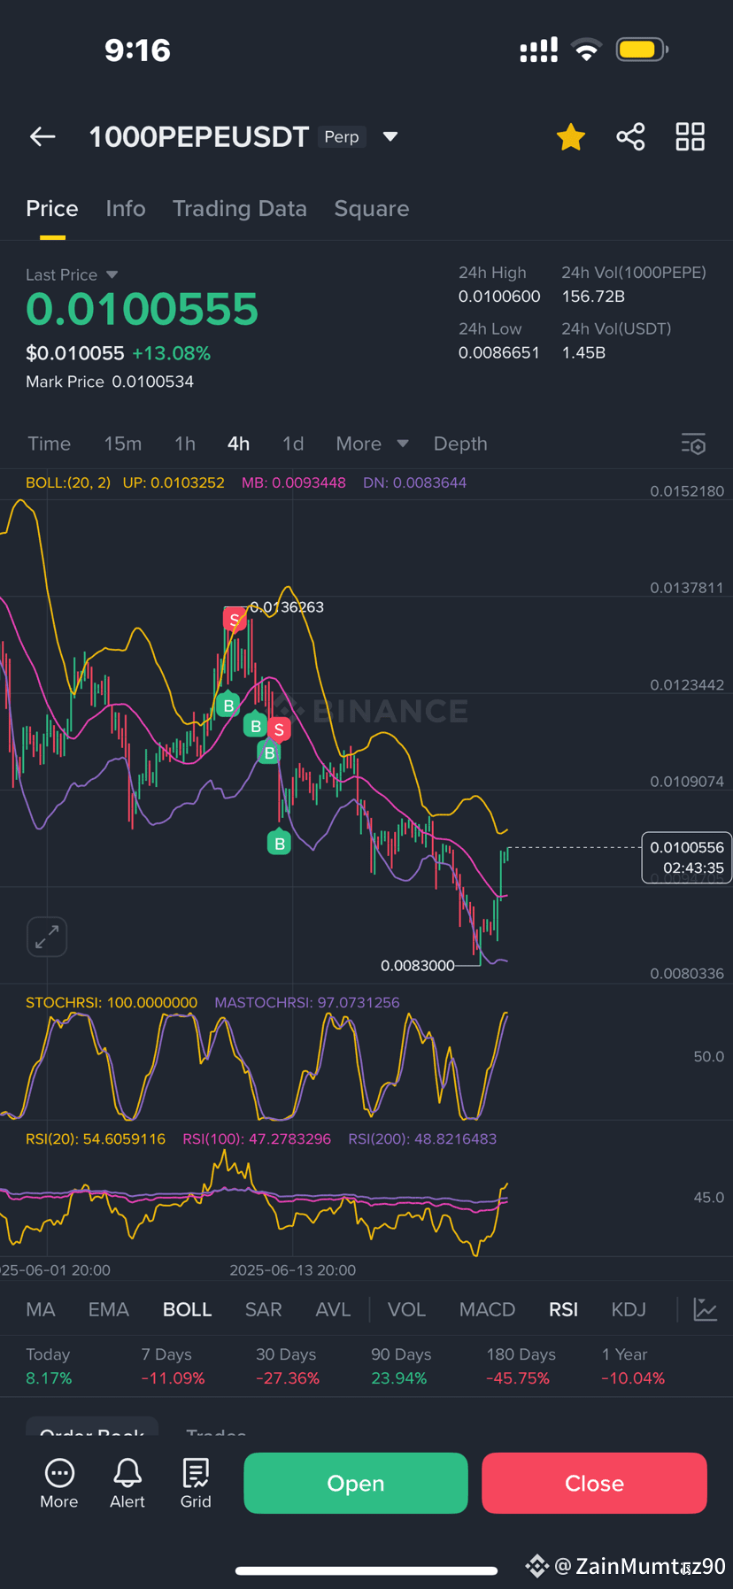Tap the 90 Days 23.94% performance

[401, 1366]
